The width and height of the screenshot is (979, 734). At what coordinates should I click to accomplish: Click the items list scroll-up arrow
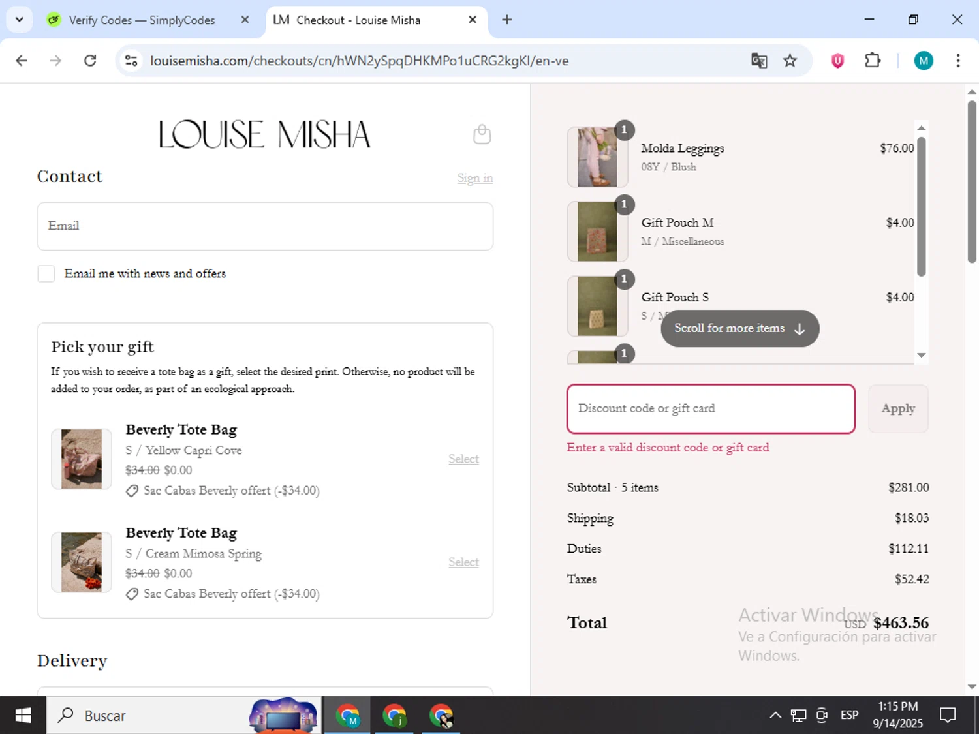(x=921, y=128)
